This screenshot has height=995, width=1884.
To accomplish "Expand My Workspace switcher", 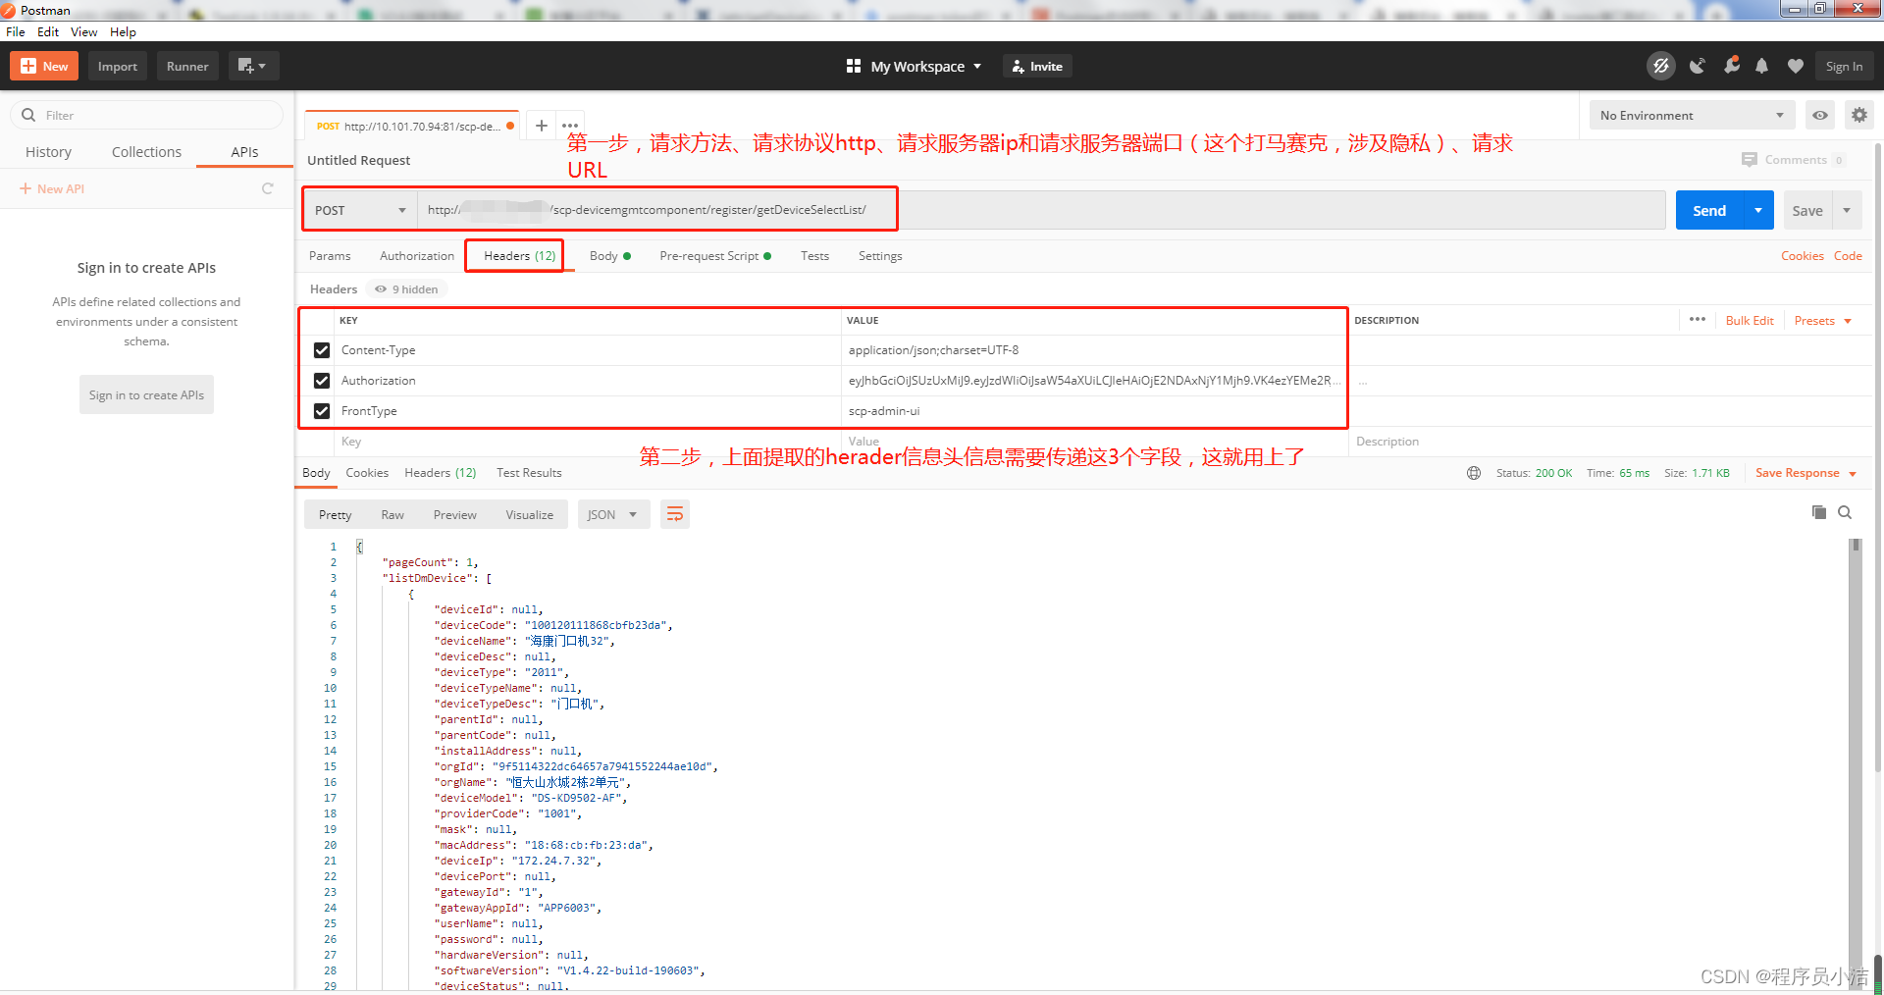I will point(914,66).
